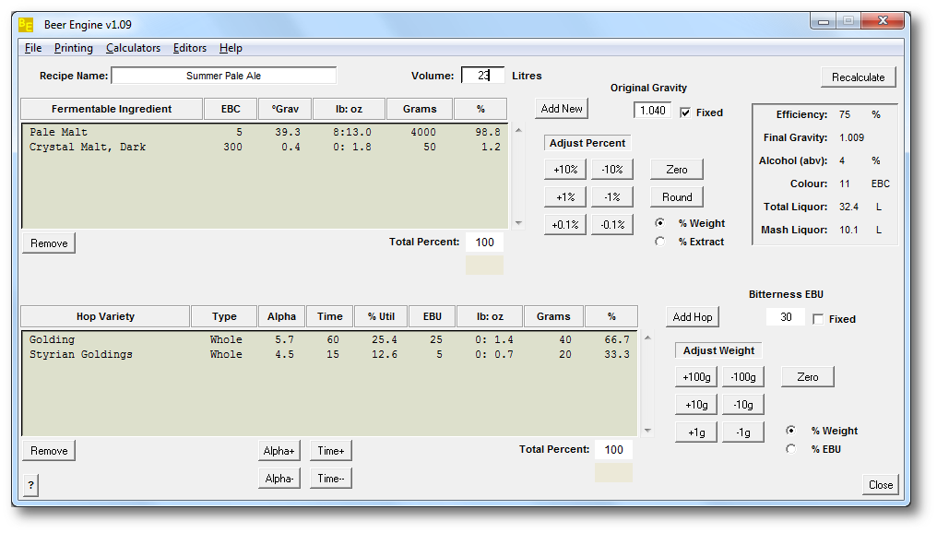Toggle the Bitterness Fixed checkbox

[818, 319]
